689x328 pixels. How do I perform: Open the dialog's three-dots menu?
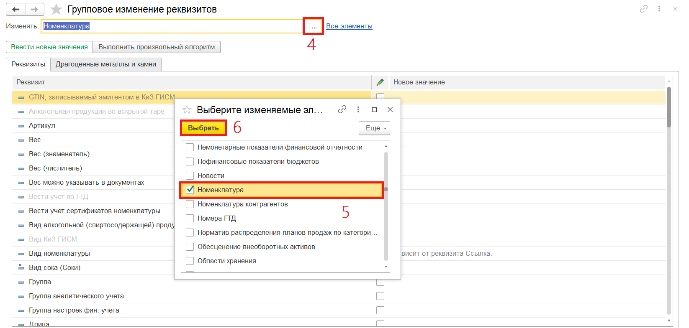(x=358, y=109)
